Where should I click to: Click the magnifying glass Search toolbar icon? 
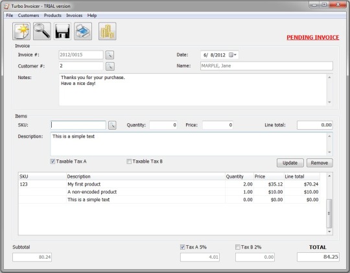pyautogui.click(x=42, y=31)
